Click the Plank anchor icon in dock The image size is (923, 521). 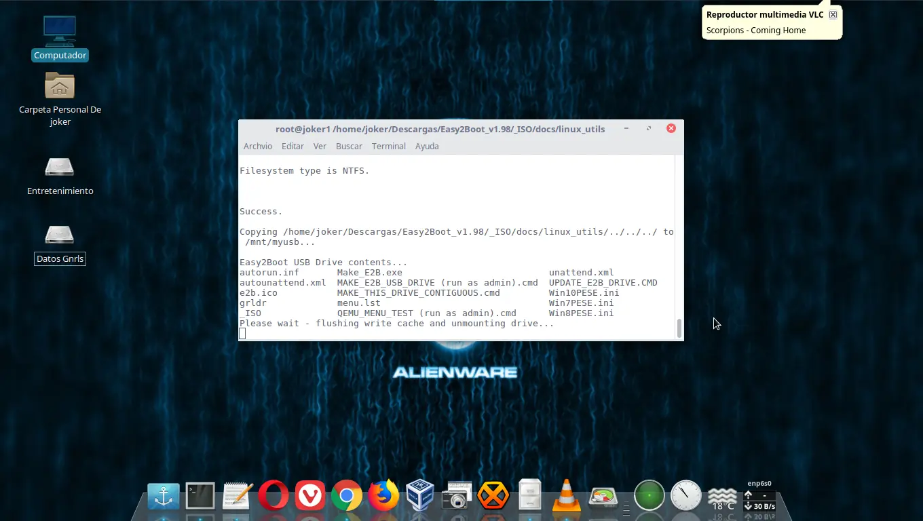tap(164, 497)
